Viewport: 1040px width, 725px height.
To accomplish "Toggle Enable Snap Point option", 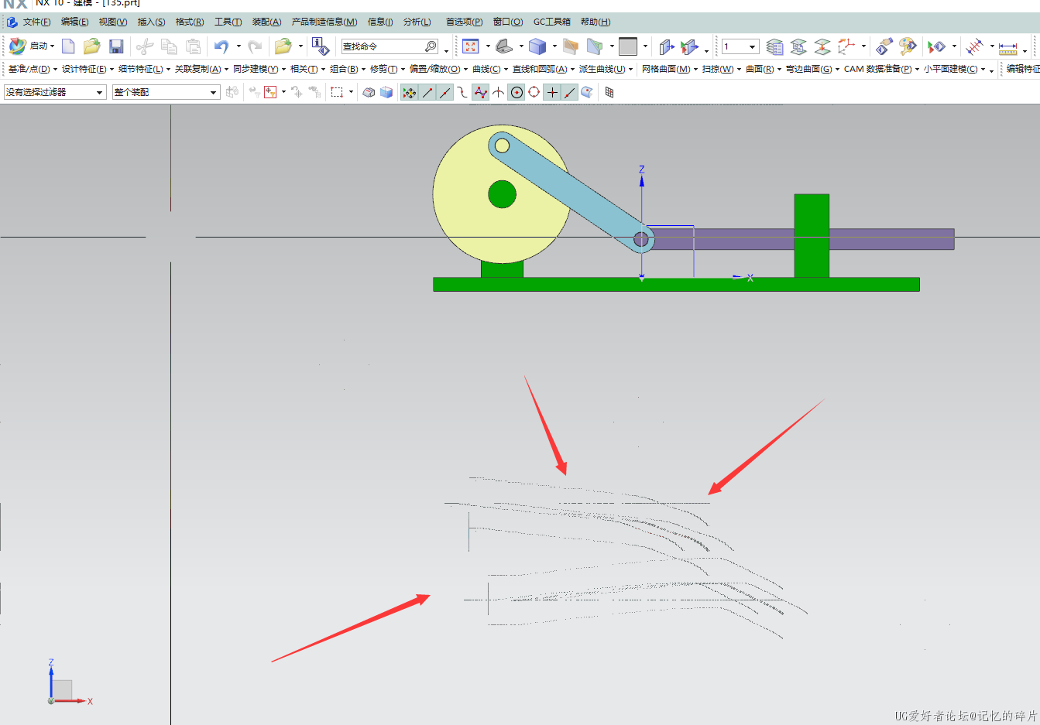I will coord(409,93).
